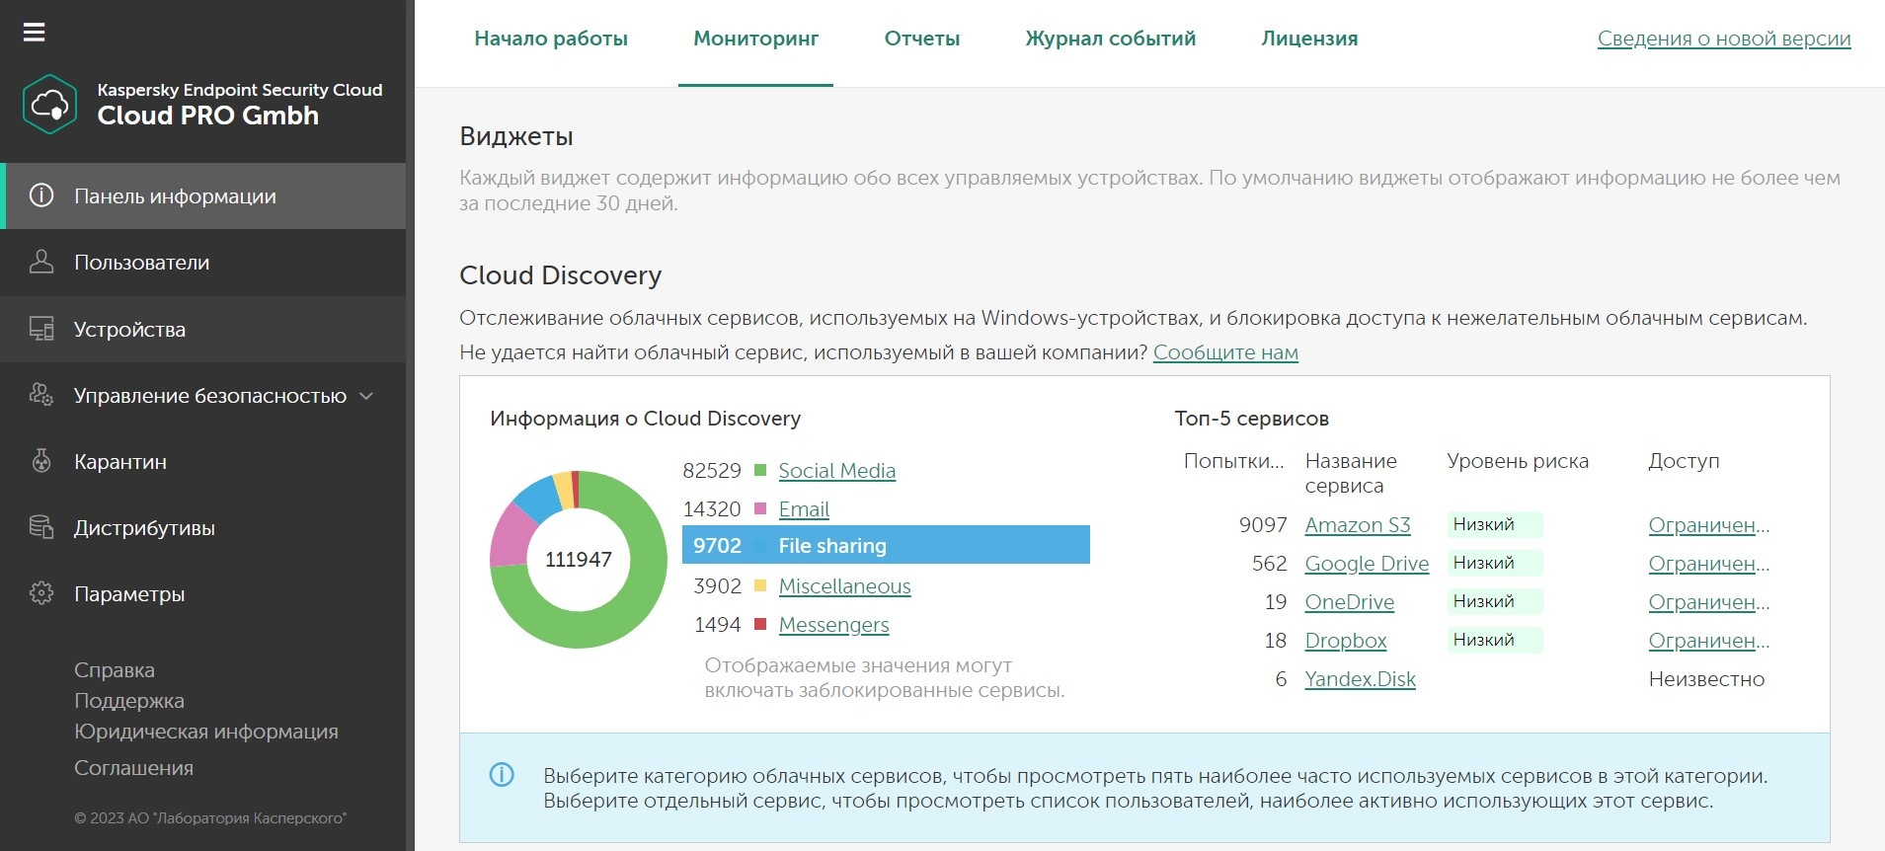Click the red Messengers legend swatch
This screenshot has width=1885, height=851.
pyautogui.click(x=760, y=624)
